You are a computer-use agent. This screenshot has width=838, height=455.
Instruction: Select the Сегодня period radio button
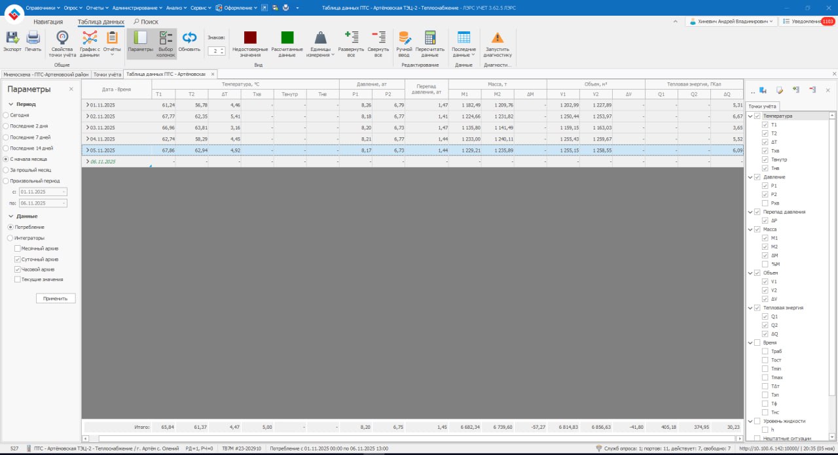pos(6,115)
